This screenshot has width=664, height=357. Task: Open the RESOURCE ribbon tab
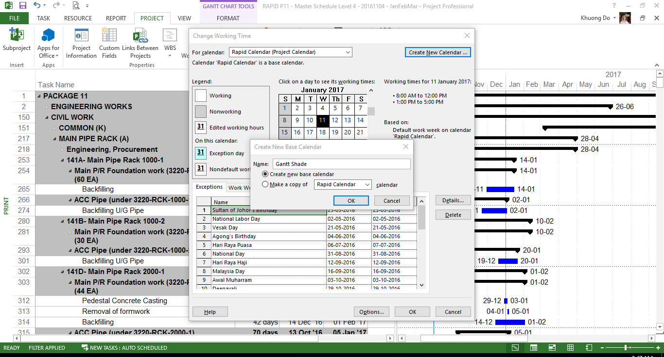pos(78,18)
